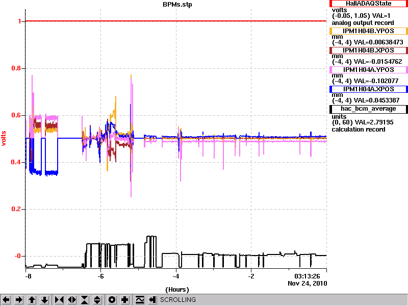The width and height of the screenshot is (408, 306).
Task: Shift the plot down with the down arrow
Action: pyautogui.click(x=45, y=300)
